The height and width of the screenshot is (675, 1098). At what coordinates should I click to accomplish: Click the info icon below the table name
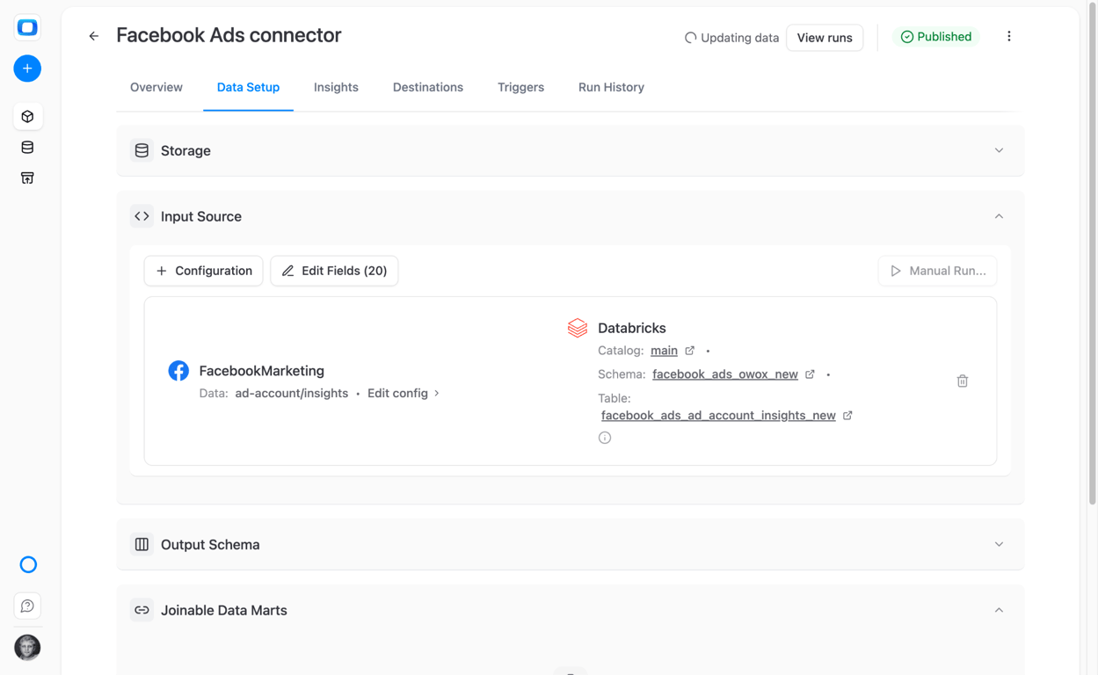pyautogui.click(x=605, y=438)
